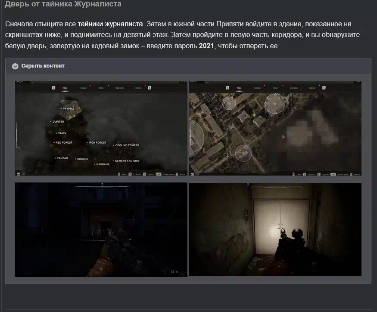The height and width of the screenshot is (312, 377).
Task: Open the zoomed aerial map screenshot with circles
Action: tap(275, 128)
